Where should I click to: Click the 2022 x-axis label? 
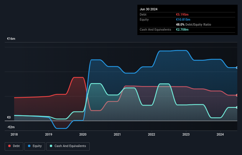click(152, 134)
